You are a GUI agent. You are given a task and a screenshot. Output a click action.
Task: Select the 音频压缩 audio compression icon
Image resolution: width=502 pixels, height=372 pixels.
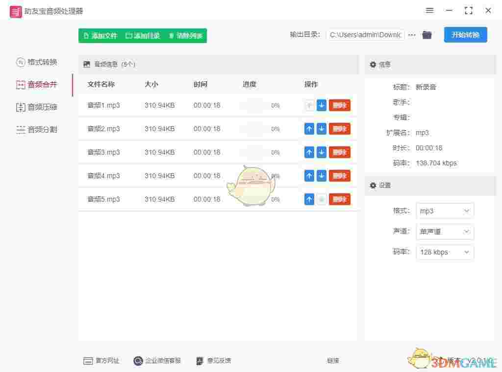coord(21,107)
